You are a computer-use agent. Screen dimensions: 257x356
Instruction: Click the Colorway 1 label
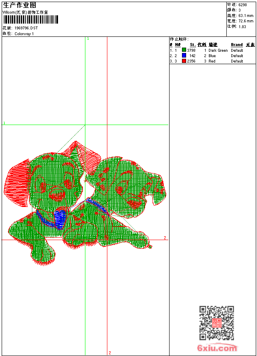[x=24, y=34]
